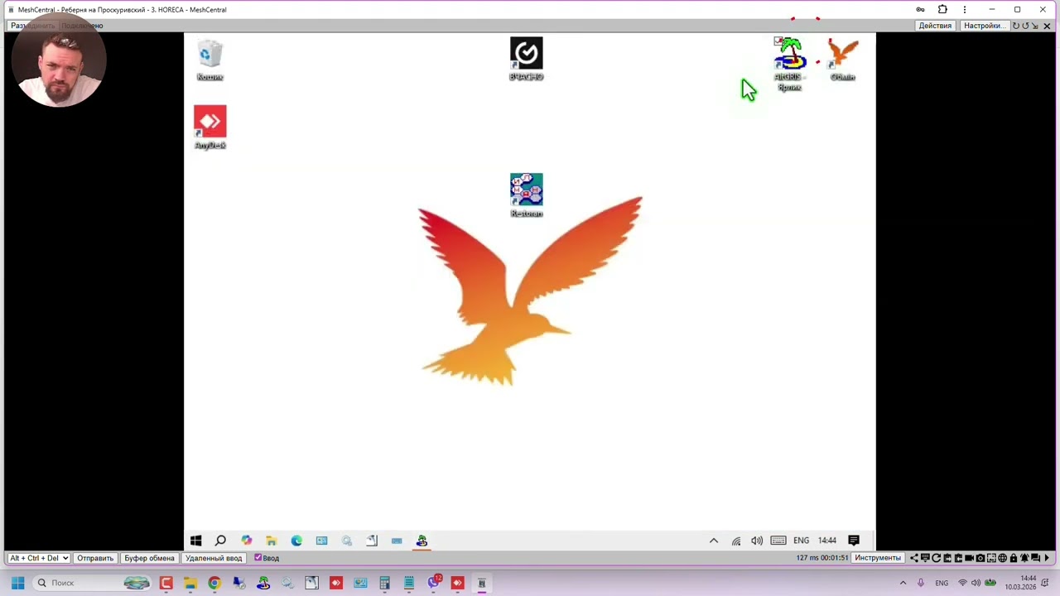Open the Alt + Ctrl + Del key dropdown
This screenshot has height=596, width=1060.
pyautogui.click(x=38, y=558)
